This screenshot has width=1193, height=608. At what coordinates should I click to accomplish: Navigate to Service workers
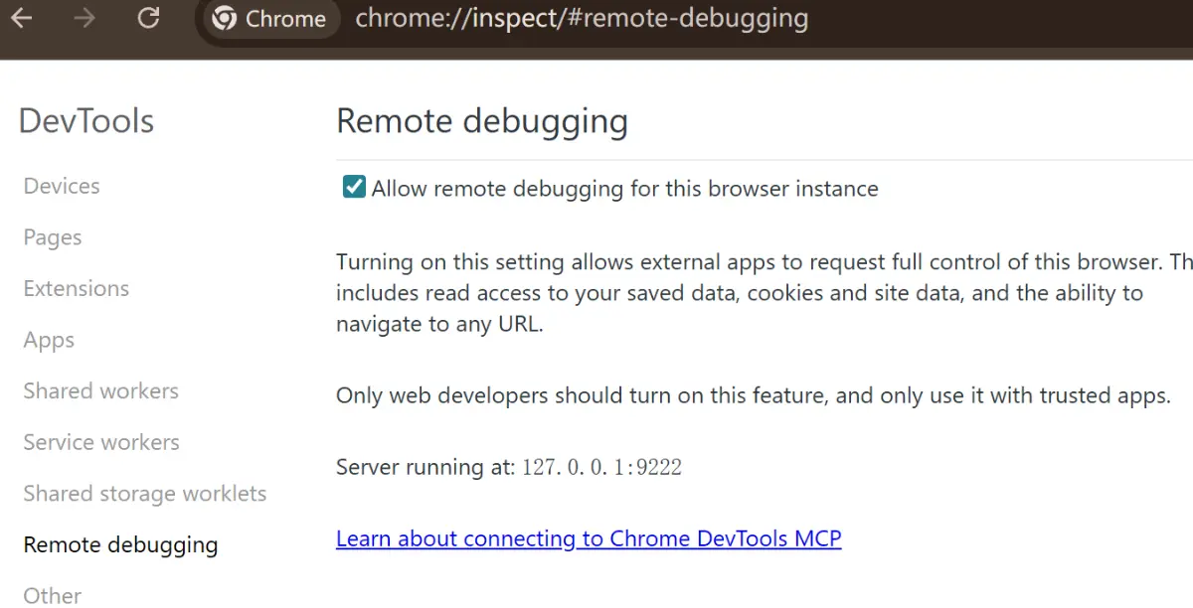coord(101,442)
